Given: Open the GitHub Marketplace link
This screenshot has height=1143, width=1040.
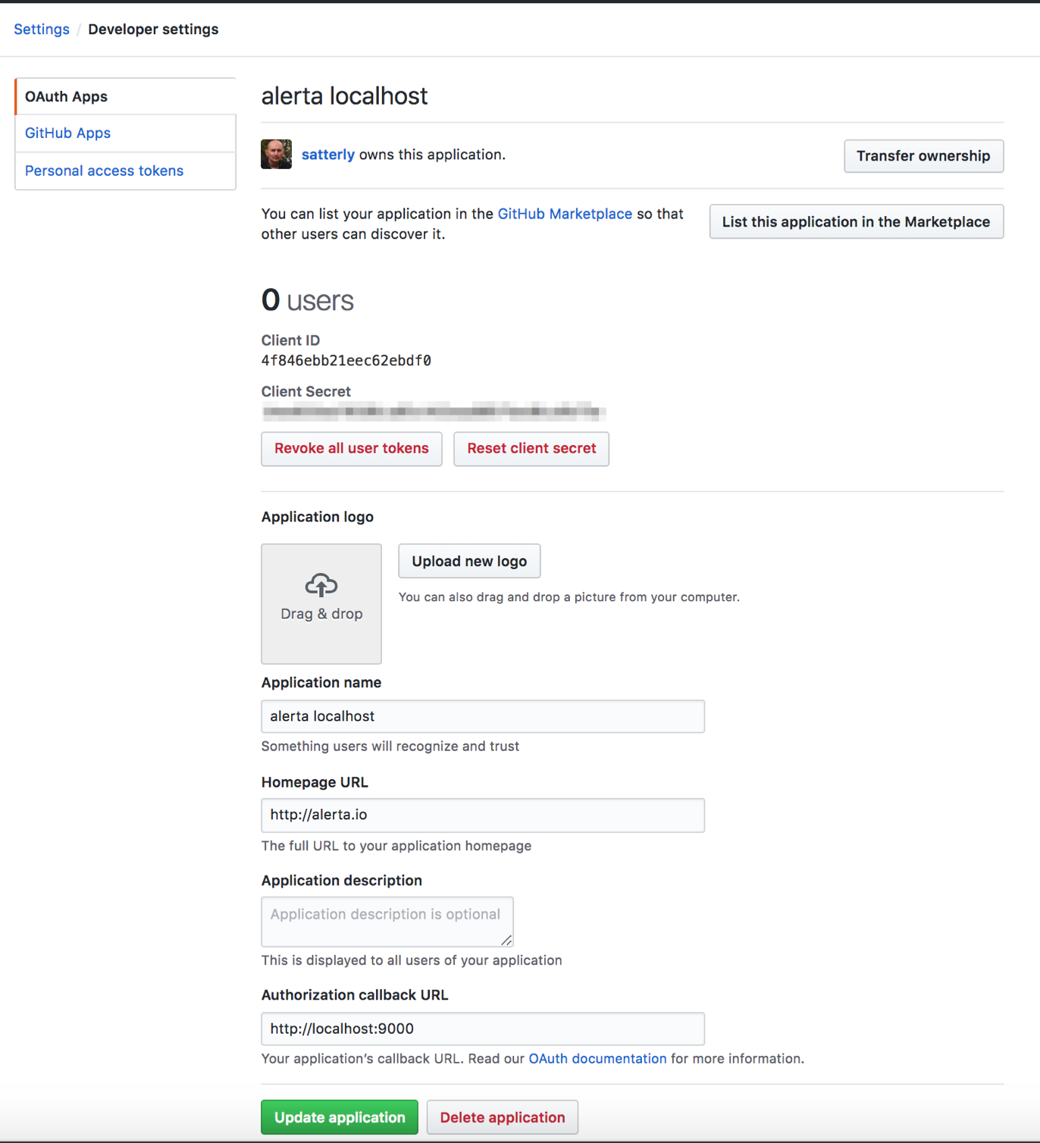Looking at the screenshot, I should pos(565,214).
